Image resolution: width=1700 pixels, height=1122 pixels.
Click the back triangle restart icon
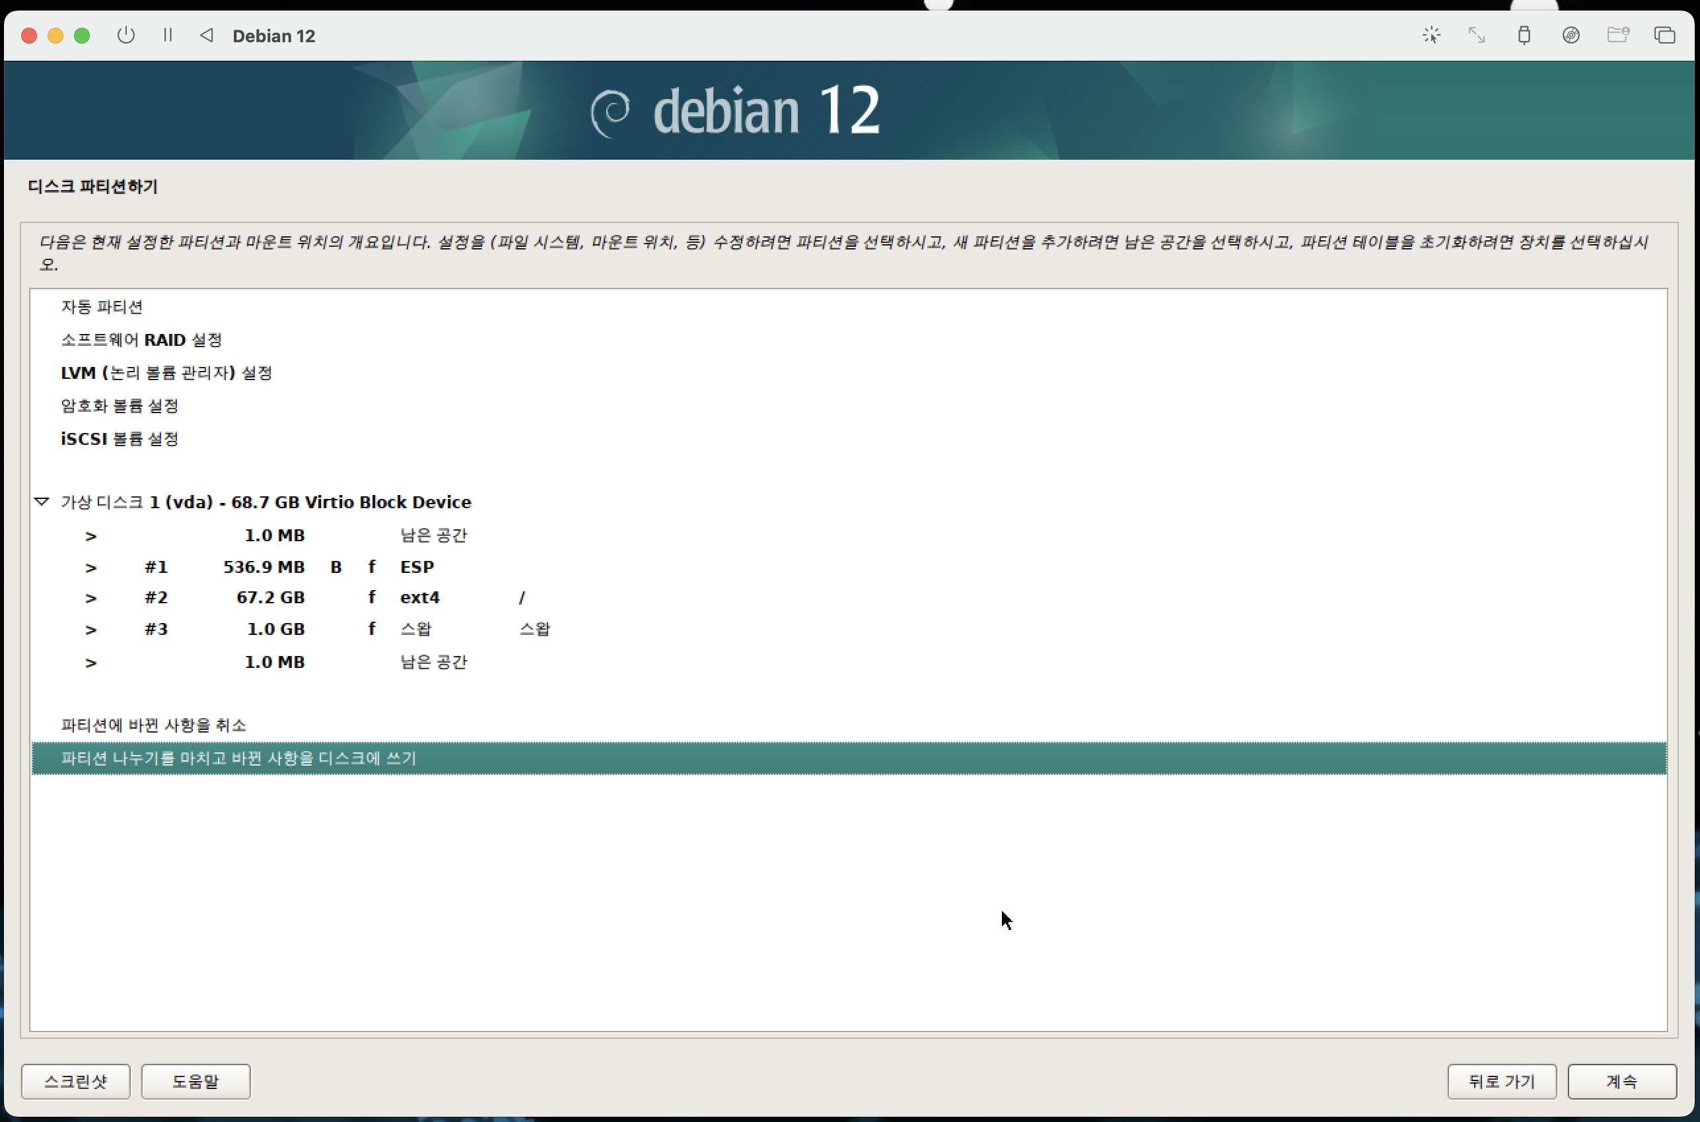pyautogui.click(x=206, y=35)
